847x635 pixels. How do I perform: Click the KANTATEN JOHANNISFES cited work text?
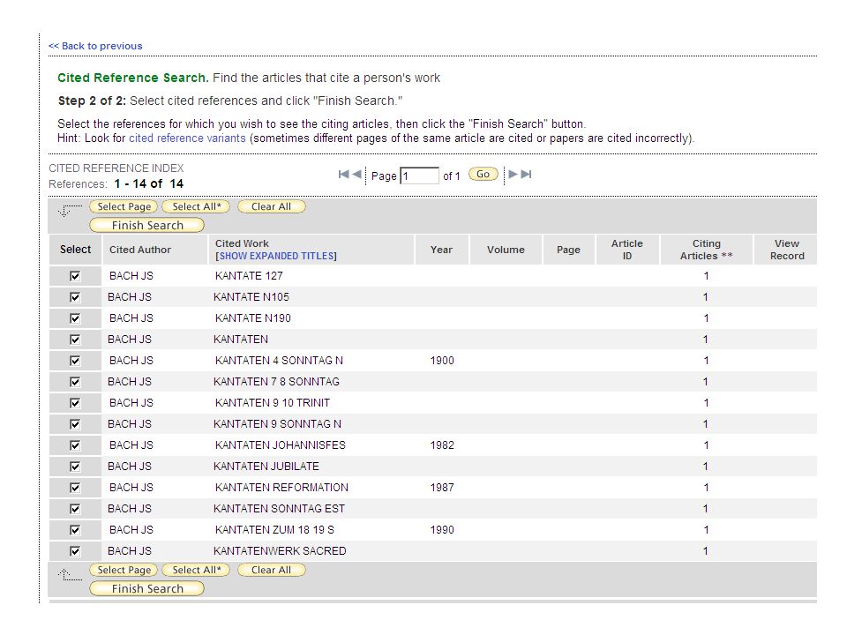[280, 444]
